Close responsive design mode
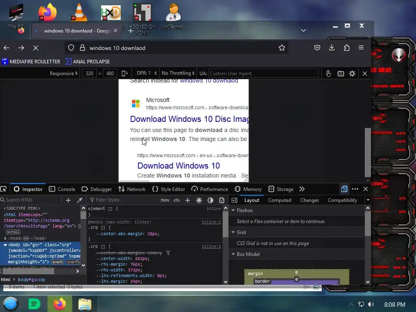Viewport: 416px width, 312px height. (365, 74)
